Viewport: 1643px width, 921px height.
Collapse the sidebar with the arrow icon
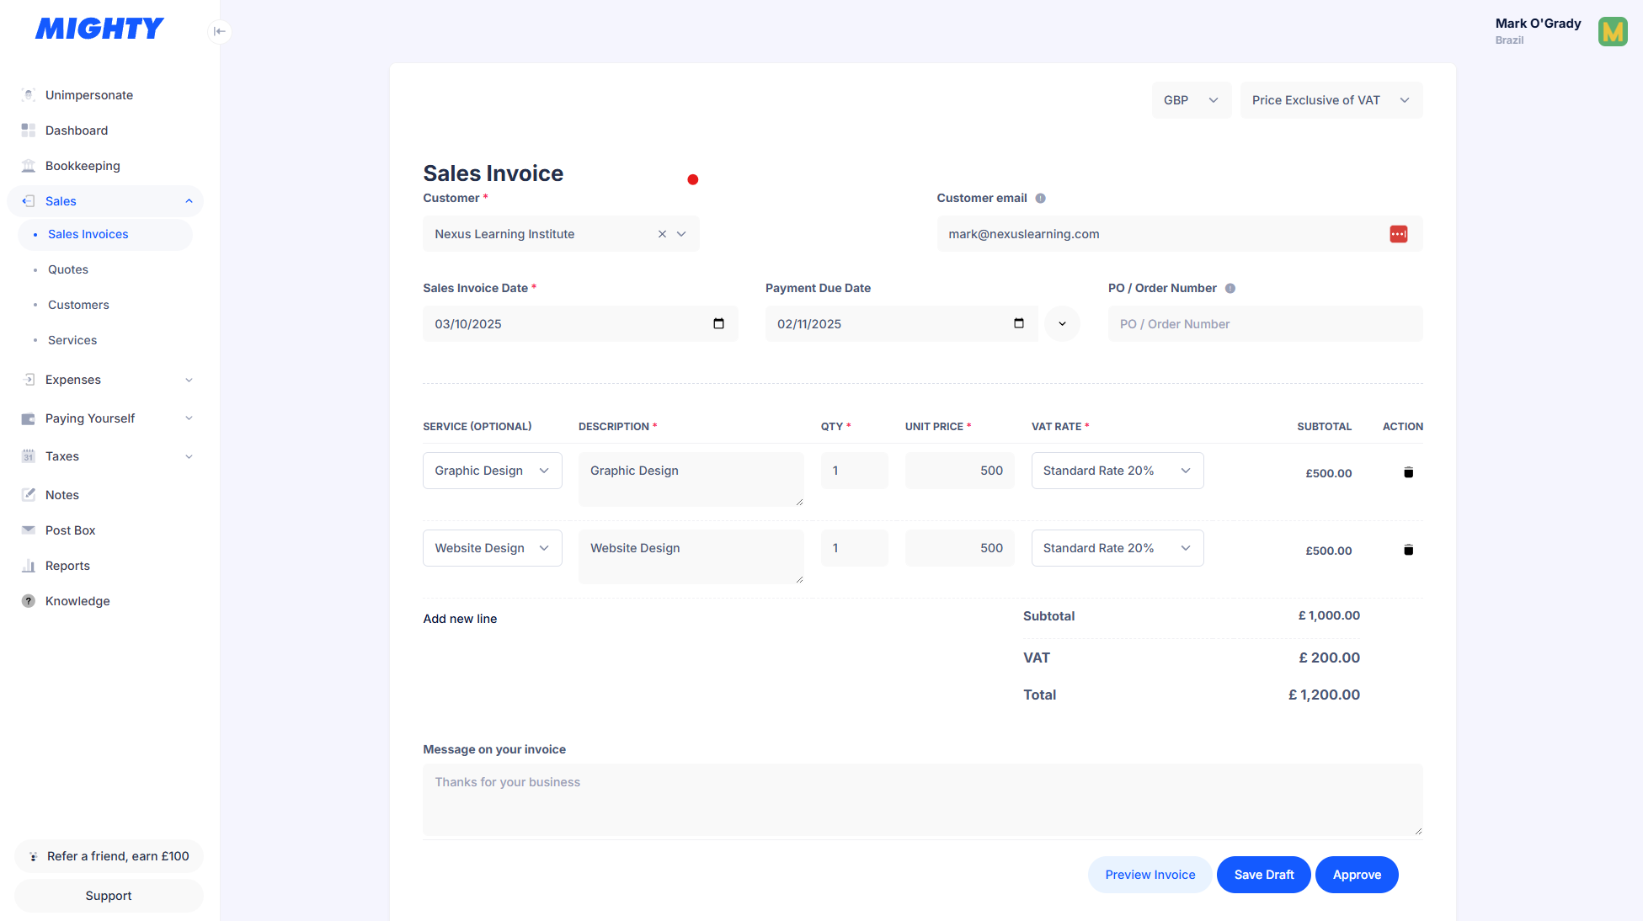219,31
